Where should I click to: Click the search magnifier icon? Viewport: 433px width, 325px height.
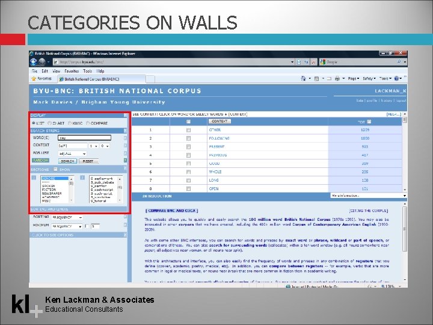click(399, 62)
